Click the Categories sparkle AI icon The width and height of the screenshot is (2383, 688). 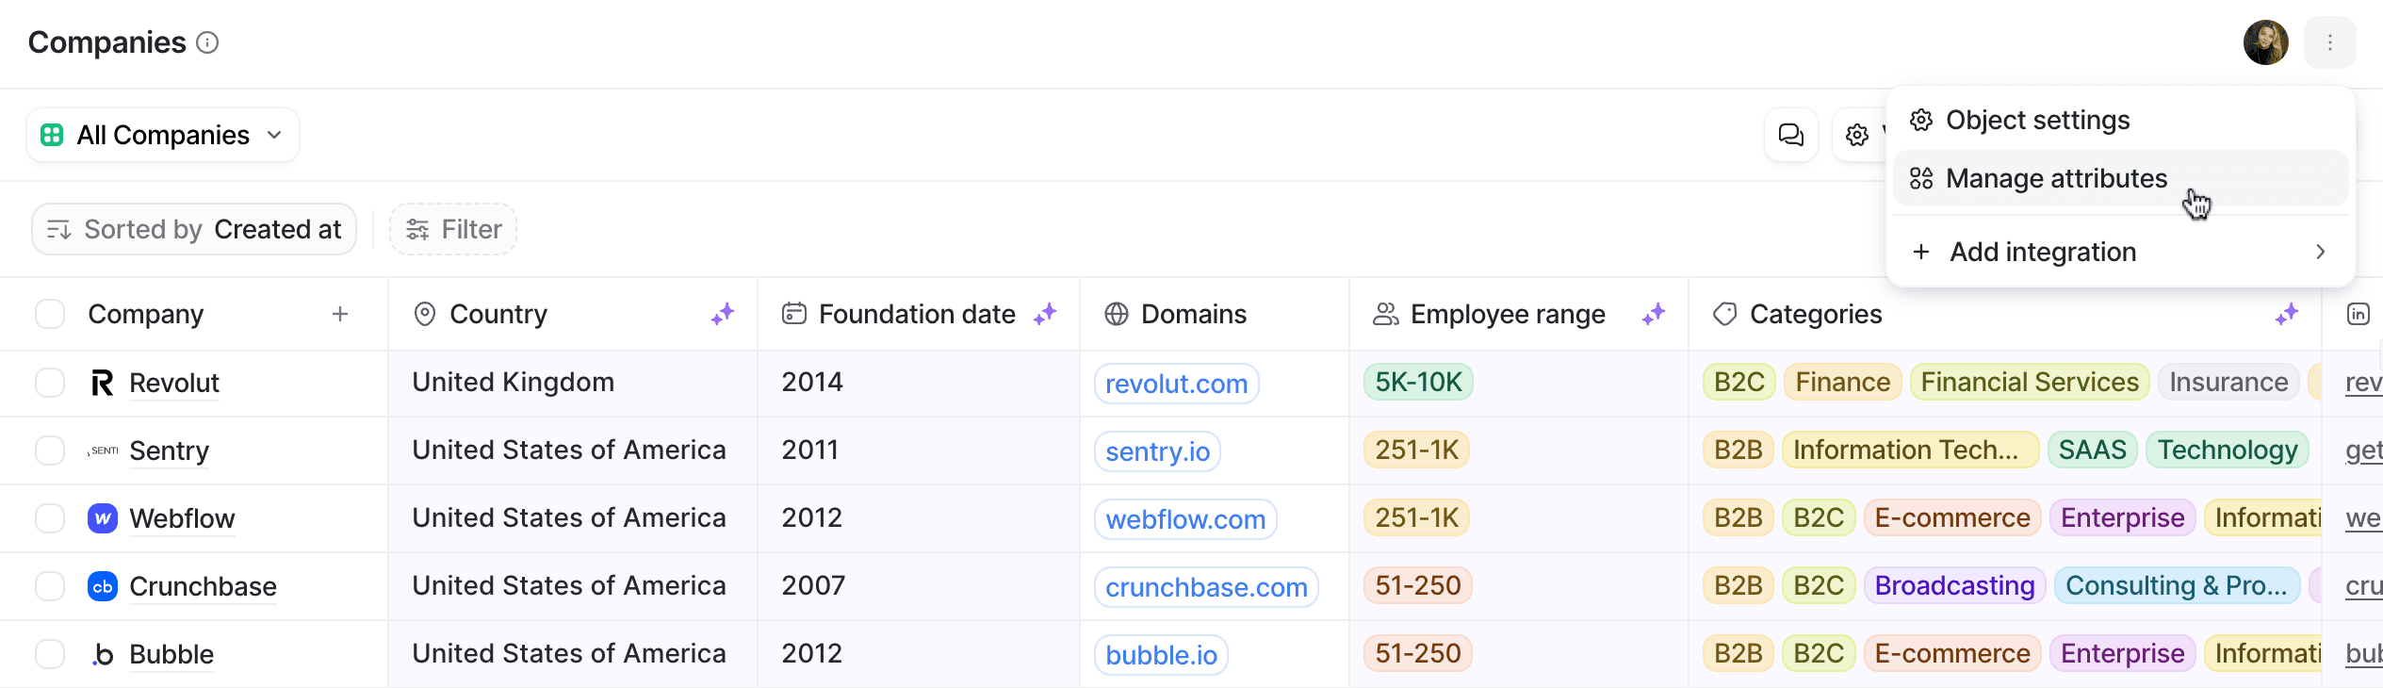pos(2287,314)
